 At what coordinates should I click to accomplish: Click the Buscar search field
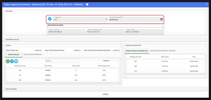pos(63,61)
